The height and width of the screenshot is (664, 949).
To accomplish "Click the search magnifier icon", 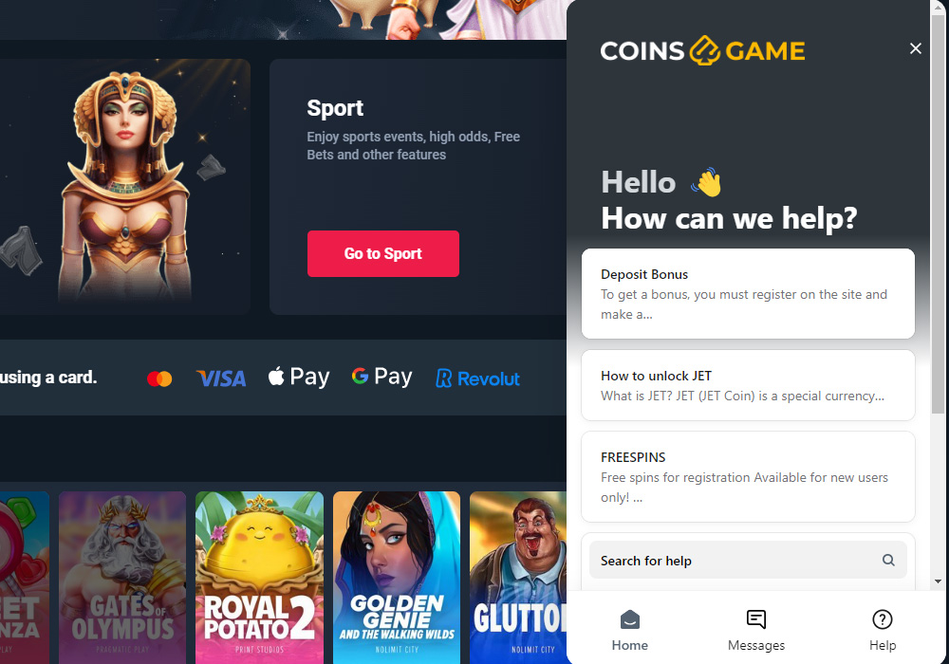I will (888, 560).
